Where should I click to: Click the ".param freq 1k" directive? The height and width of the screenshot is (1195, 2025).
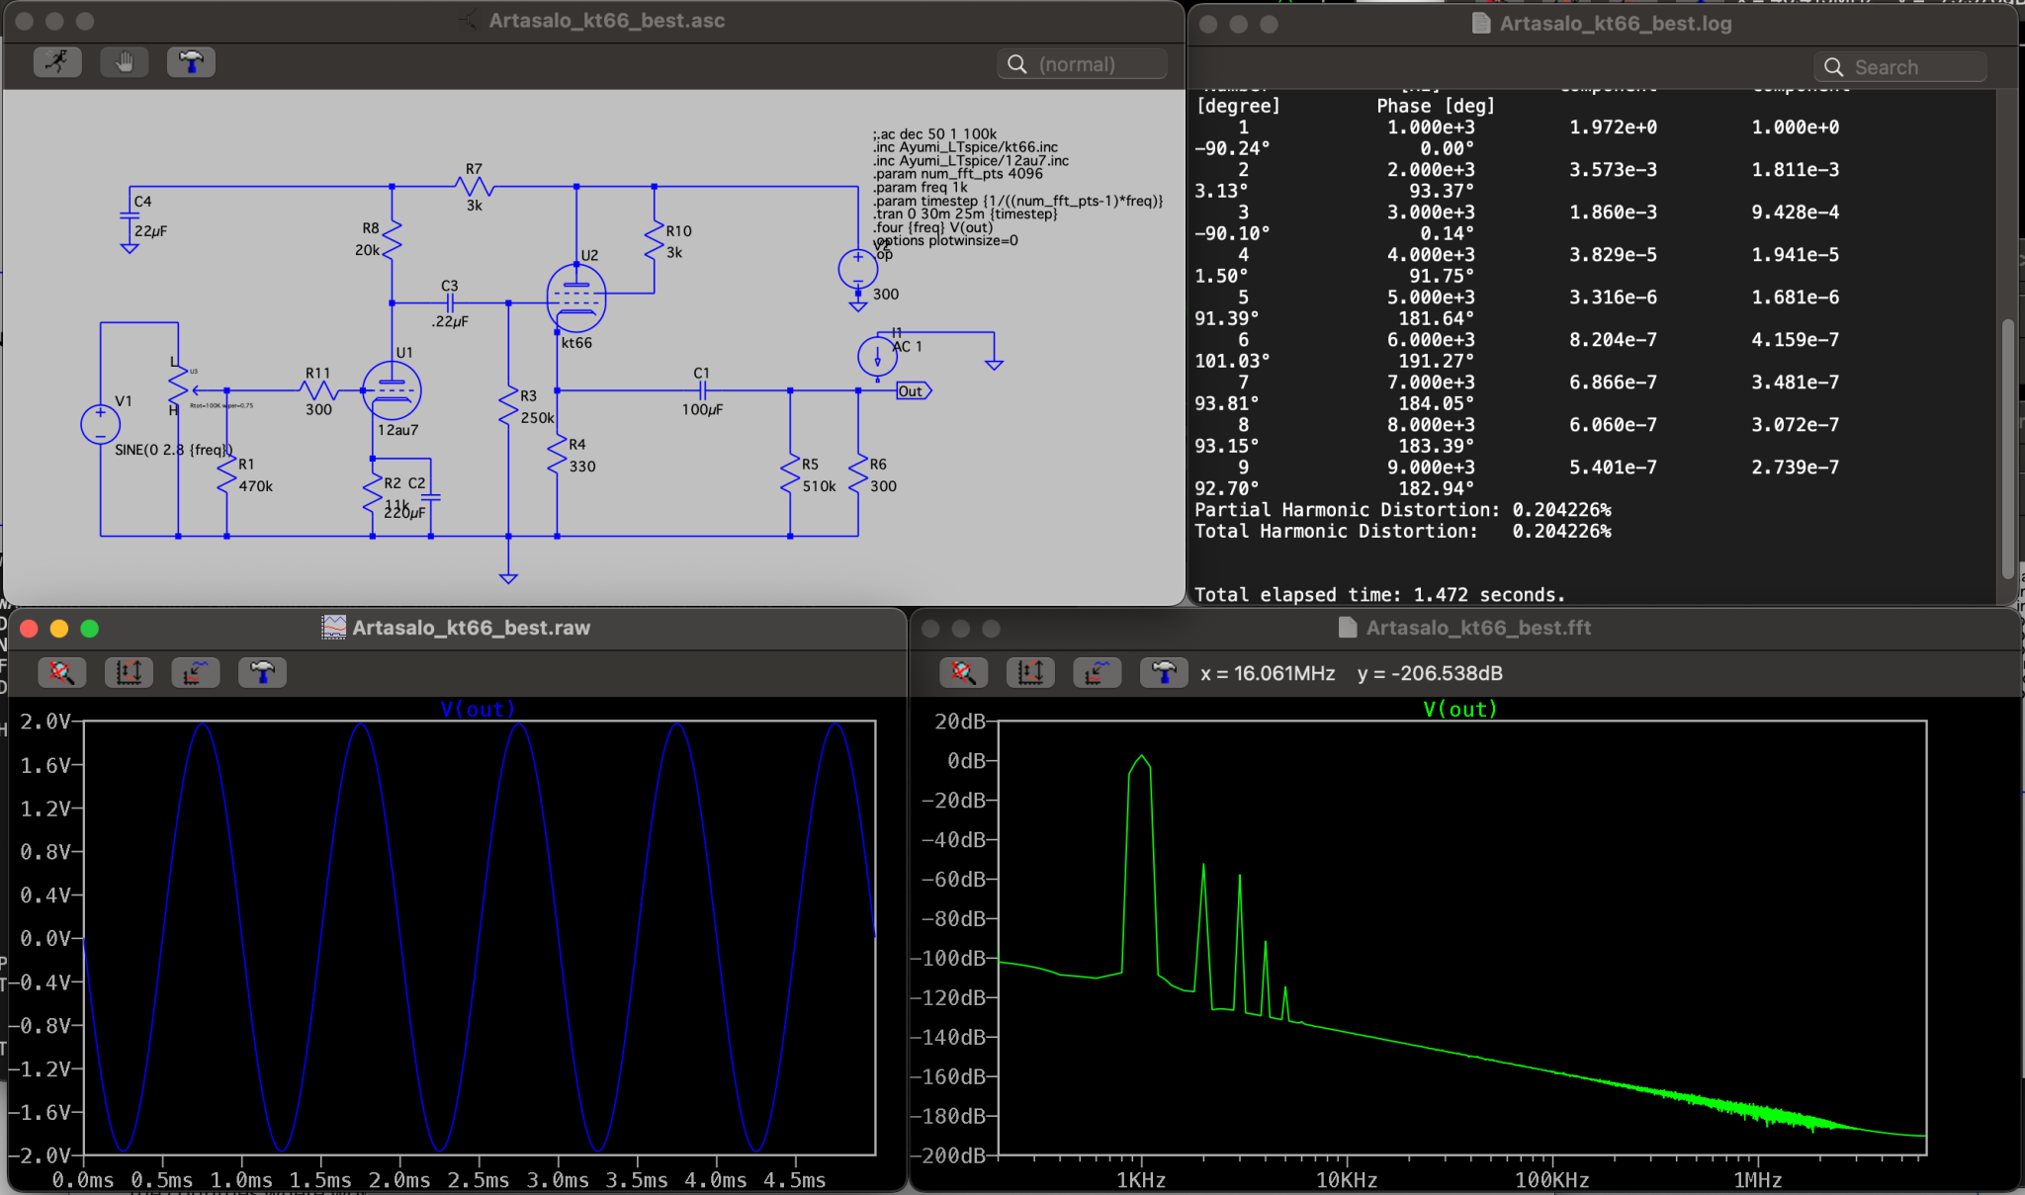[x=920, y=187]
